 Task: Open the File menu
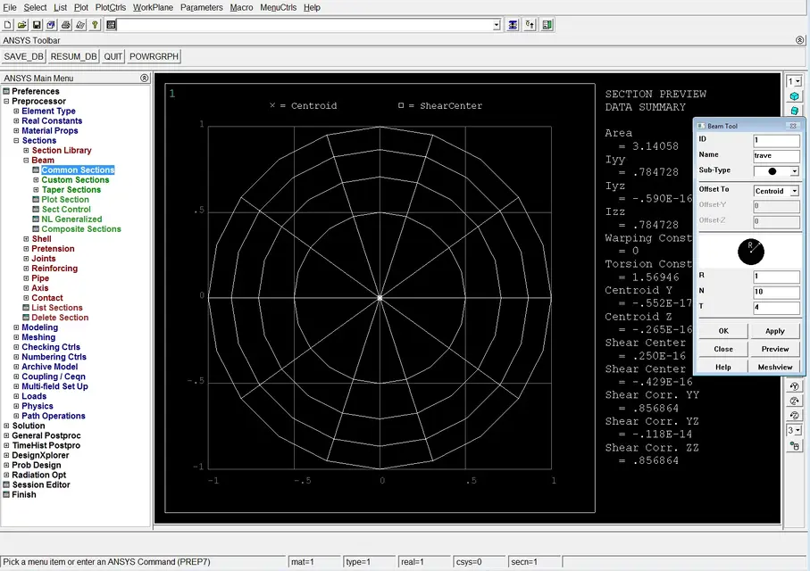[10, 7]
